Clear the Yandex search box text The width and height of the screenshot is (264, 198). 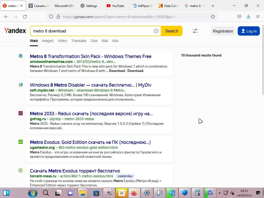[x=156, y=31]
